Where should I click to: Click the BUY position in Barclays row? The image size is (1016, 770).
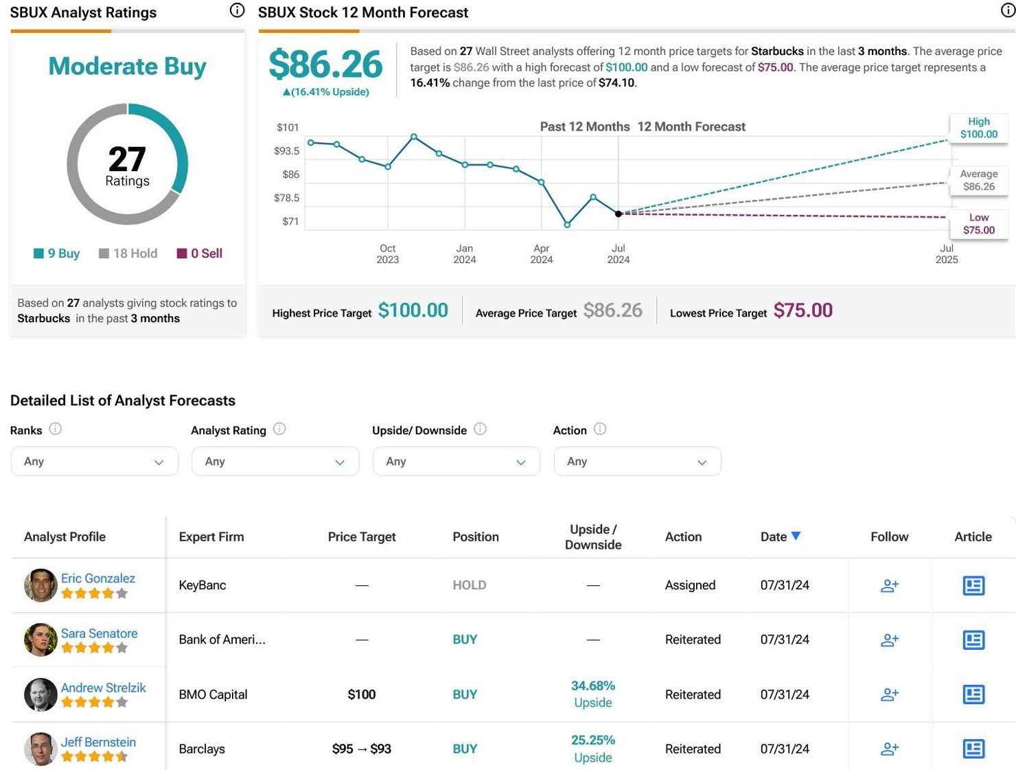tap(465, 749)
